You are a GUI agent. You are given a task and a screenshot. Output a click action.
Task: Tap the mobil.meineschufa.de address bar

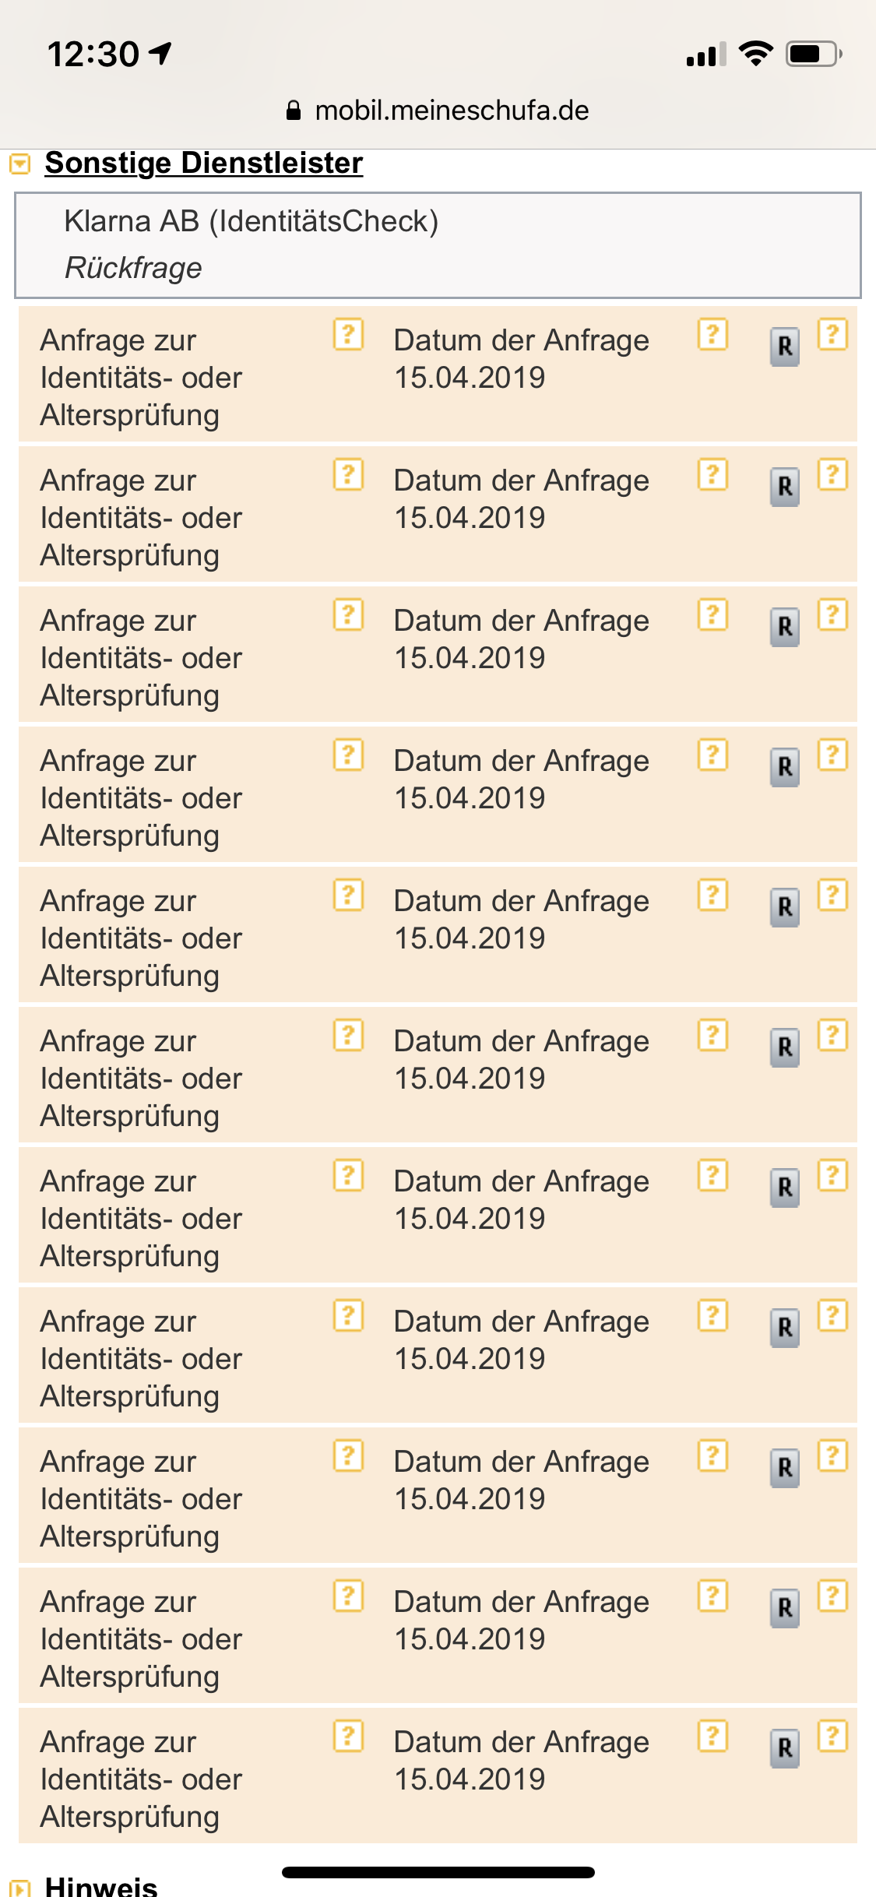(x=438, y=111)
